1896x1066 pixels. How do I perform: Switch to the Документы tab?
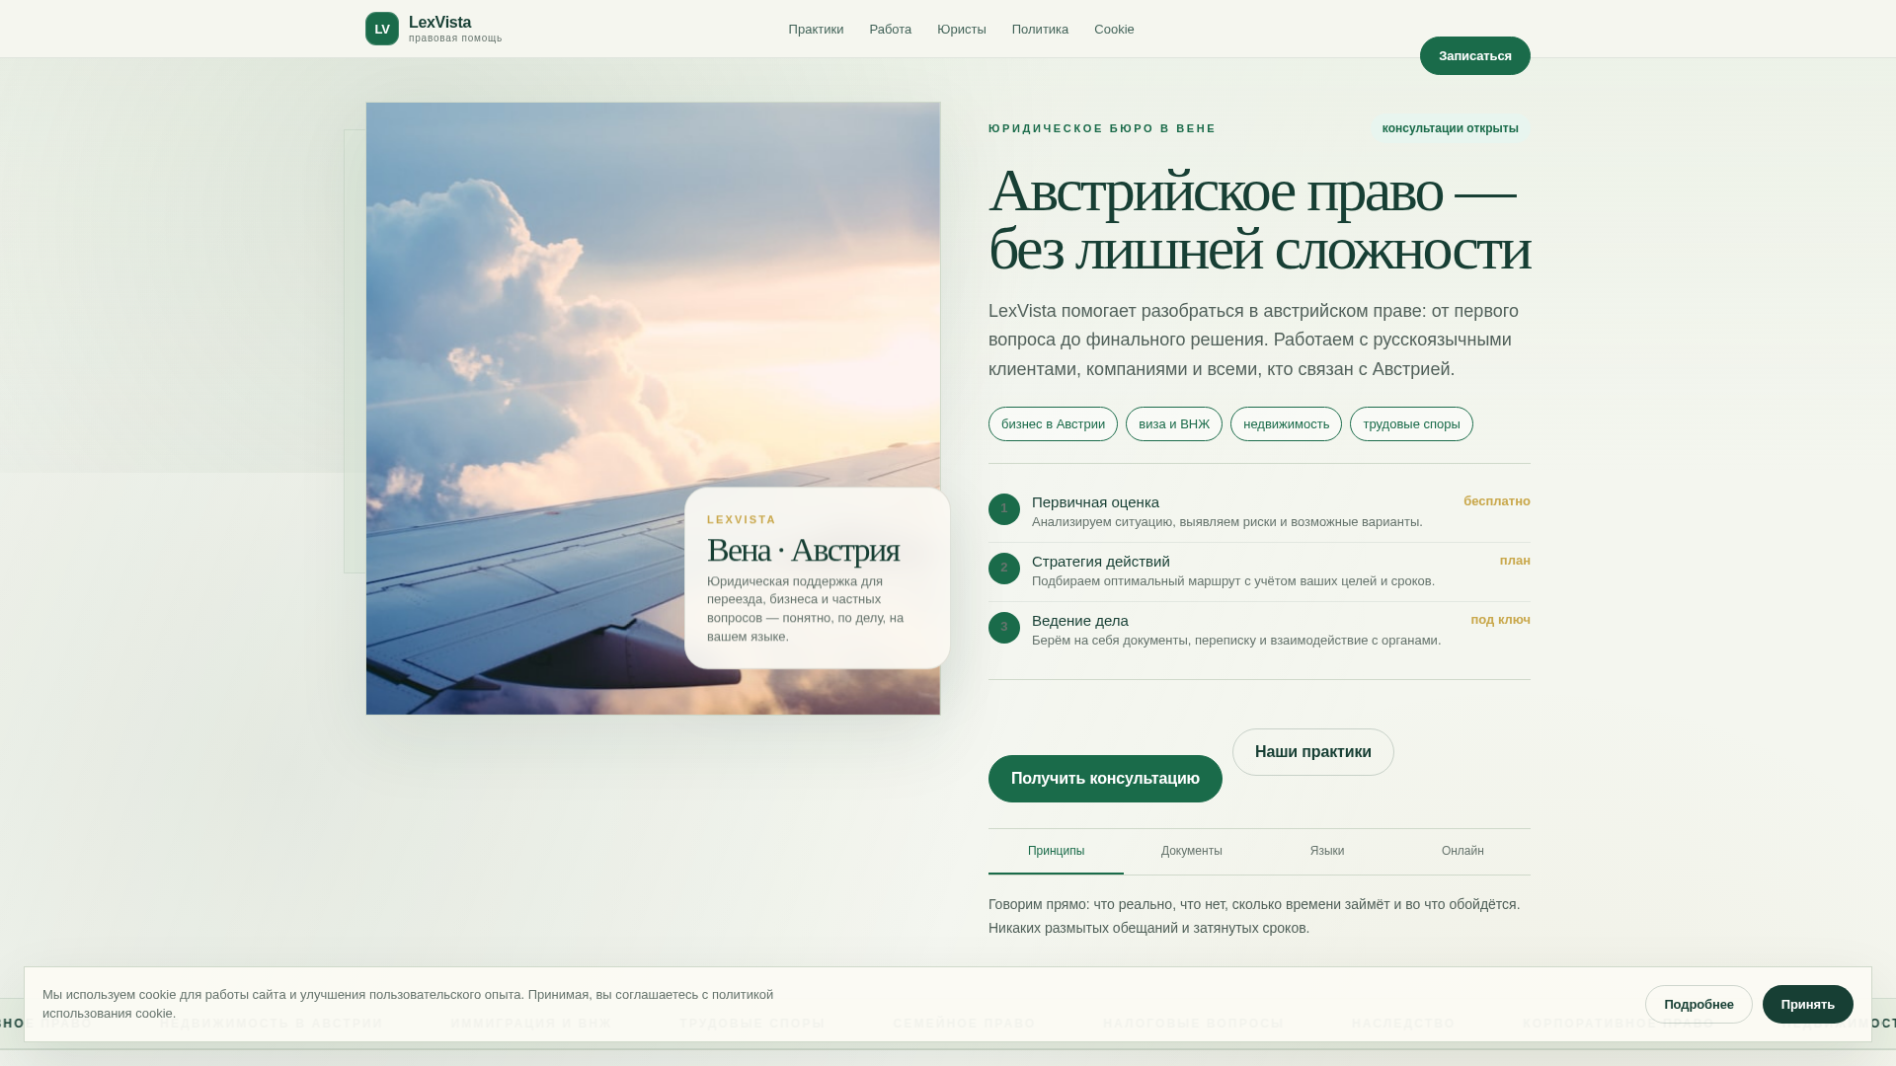(1192, 851)
